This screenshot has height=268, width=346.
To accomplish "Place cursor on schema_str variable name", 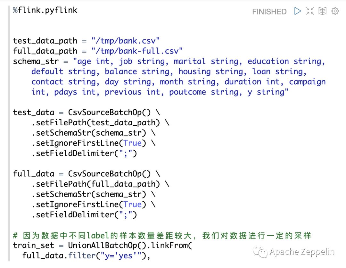I will (36, 61).
